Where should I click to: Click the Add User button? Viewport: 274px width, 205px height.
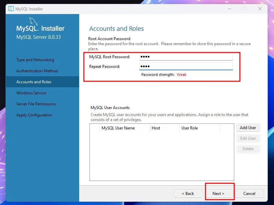click(248, 127)
